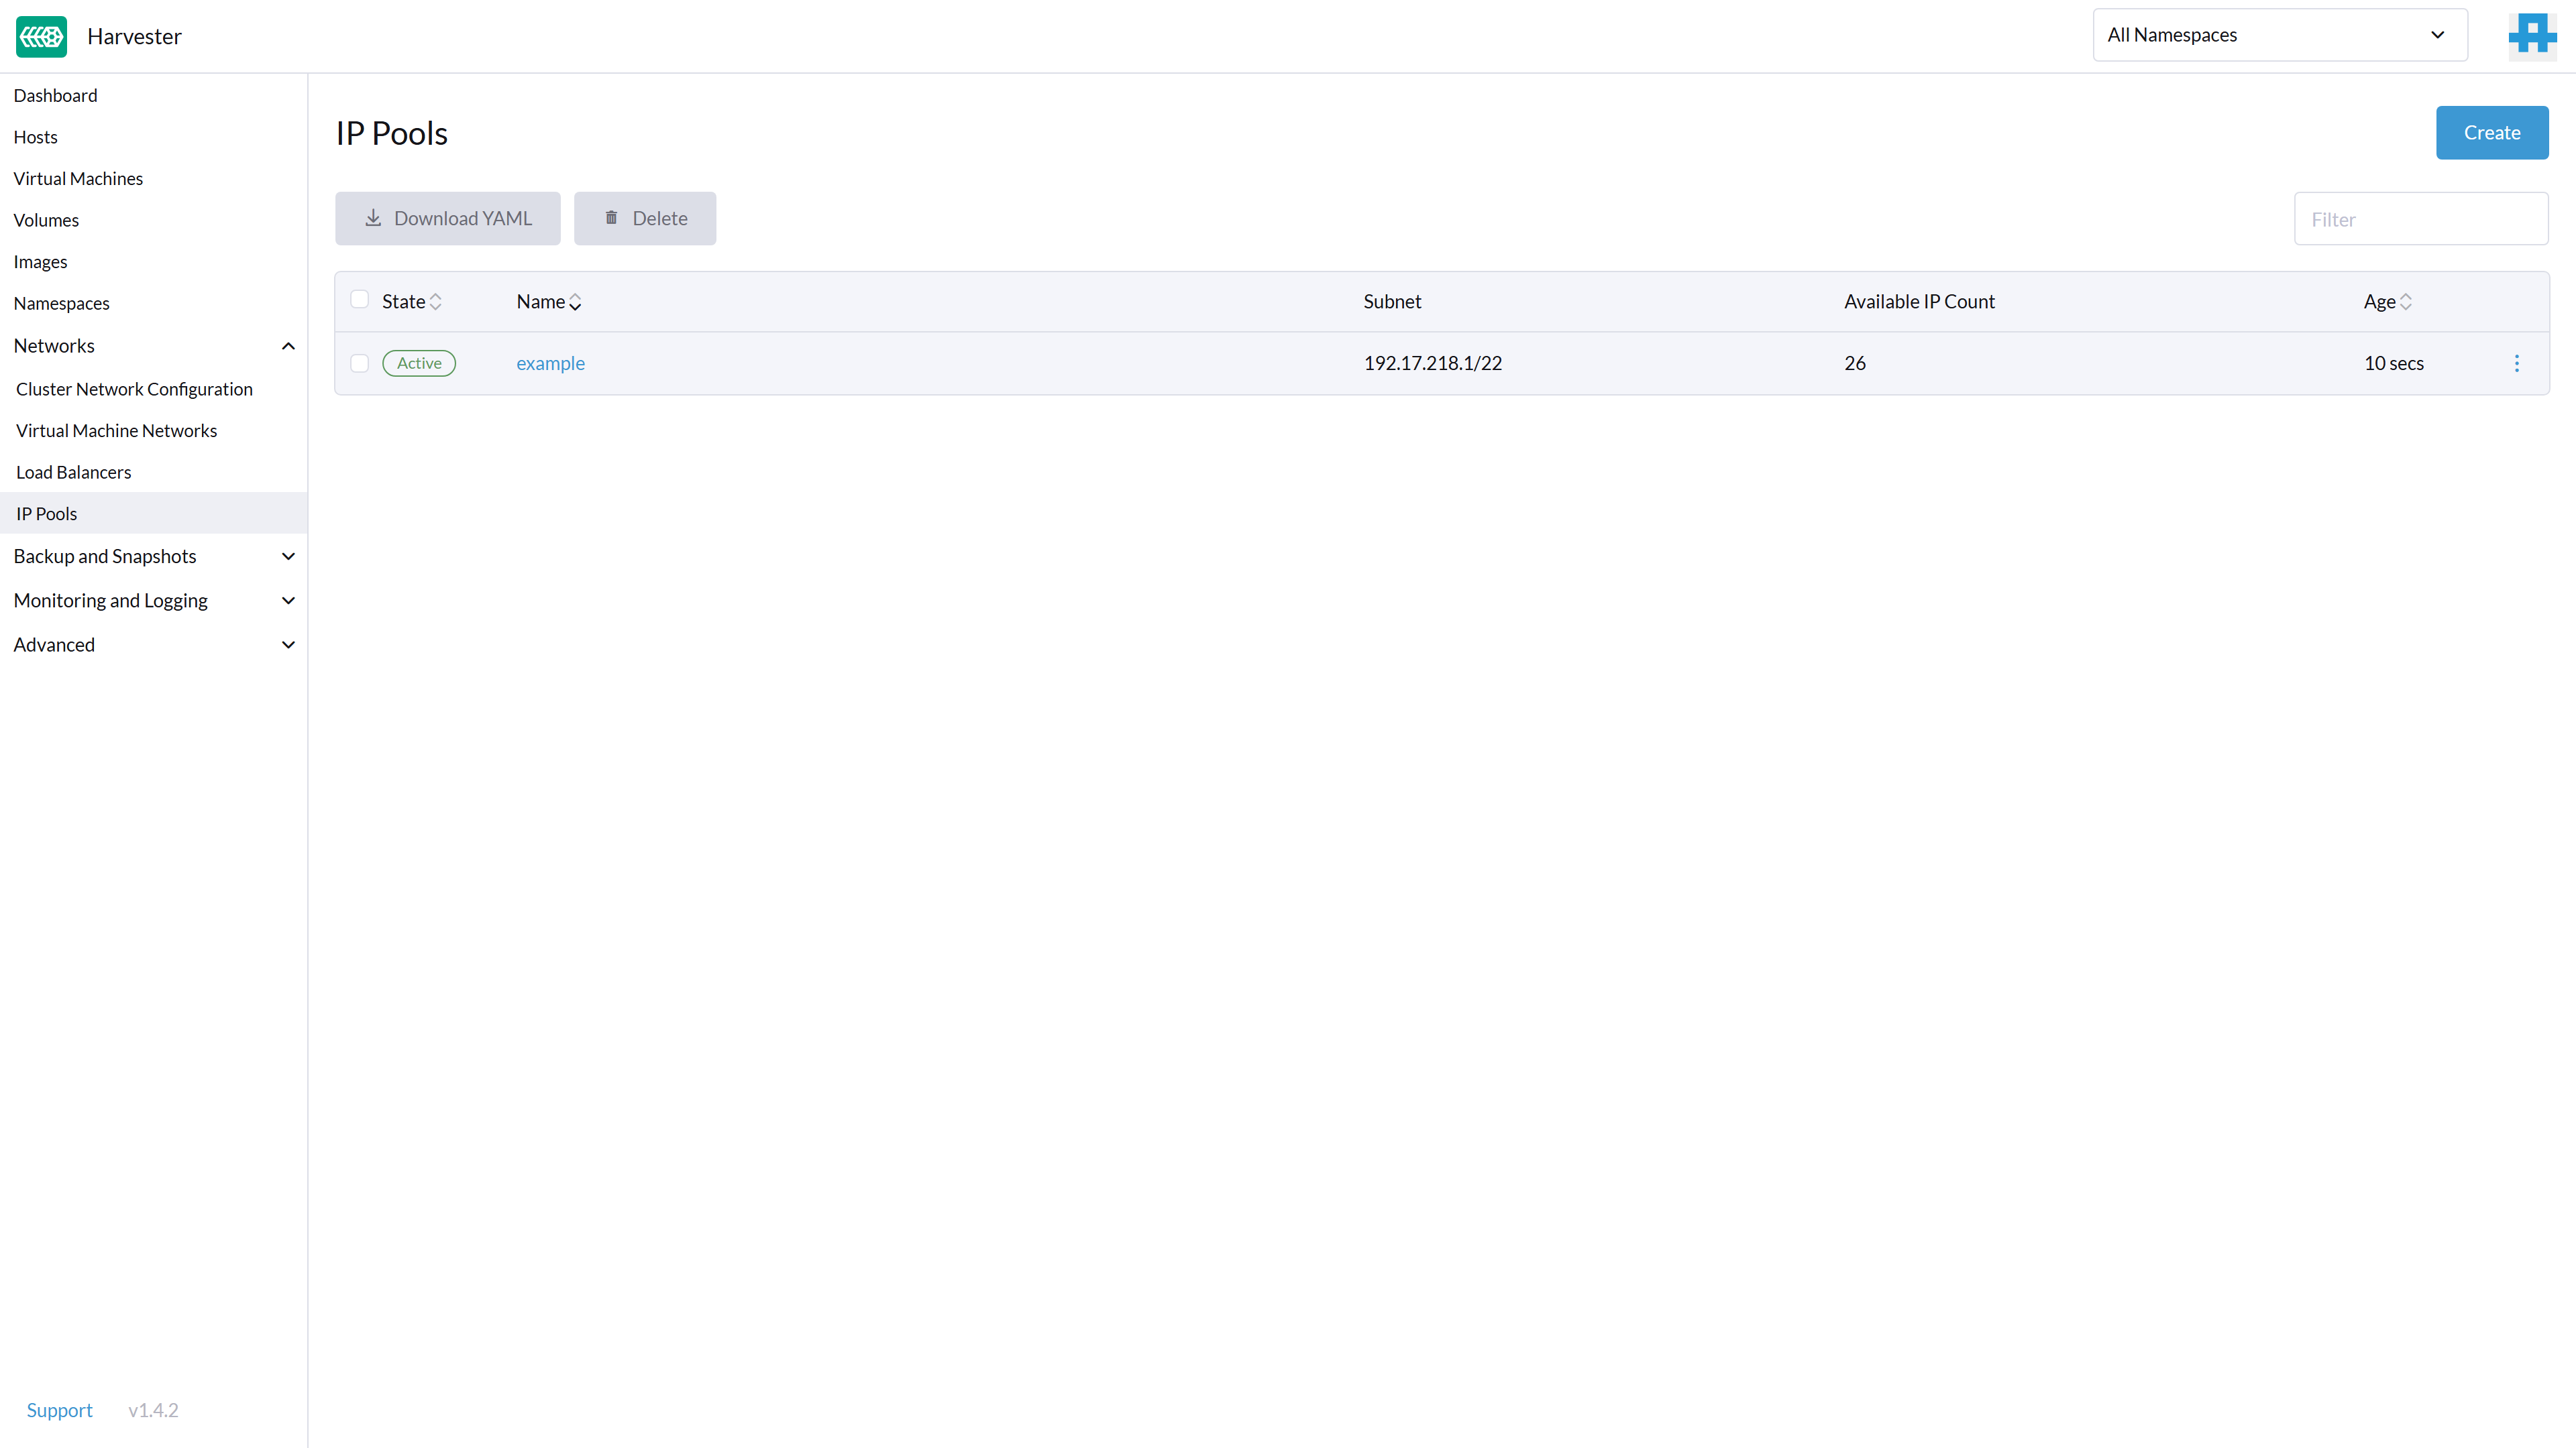The height and width of the screenshot is (1448, 2576).
Task: Click the Harvester logo icon
Action: pos(41,36)
